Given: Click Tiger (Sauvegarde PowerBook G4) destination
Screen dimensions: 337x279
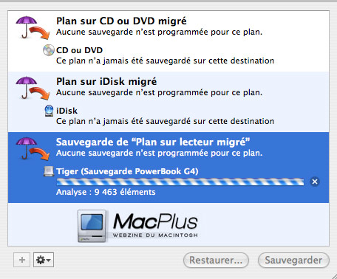Looking at the screenshot, I should tap(127, 171).
